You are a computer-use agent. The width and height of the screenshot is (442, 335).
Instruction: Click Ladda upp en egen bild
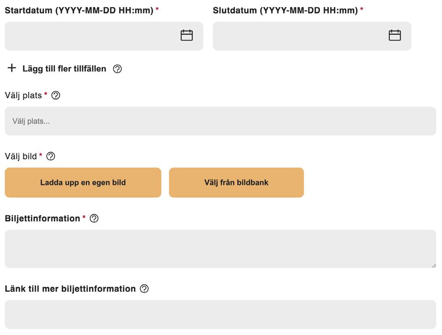click(x=83, y=182)
